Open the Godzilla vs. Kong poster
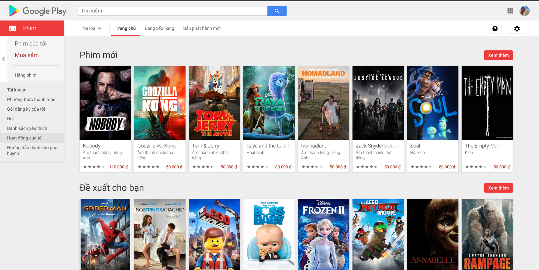 (x=160, y=103)
